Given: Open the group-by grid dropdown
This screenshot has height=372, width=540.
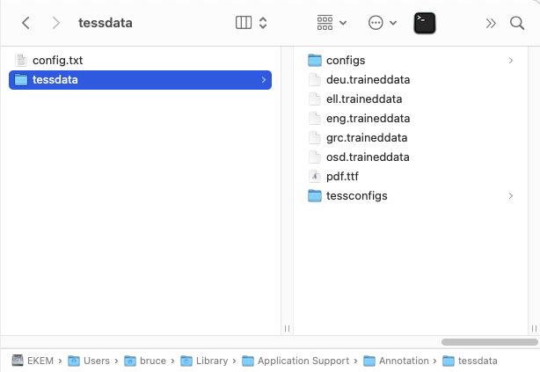Looking at the screenshot, I should tap(331, 23).
